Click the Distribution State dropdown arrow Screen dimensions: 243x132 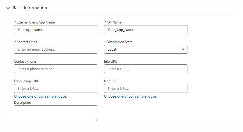coord(183,49)
